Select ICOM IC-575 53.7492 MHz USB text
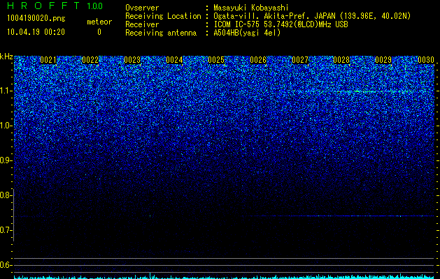This screenshot has width=440, height=279. (x=281, y=24)
